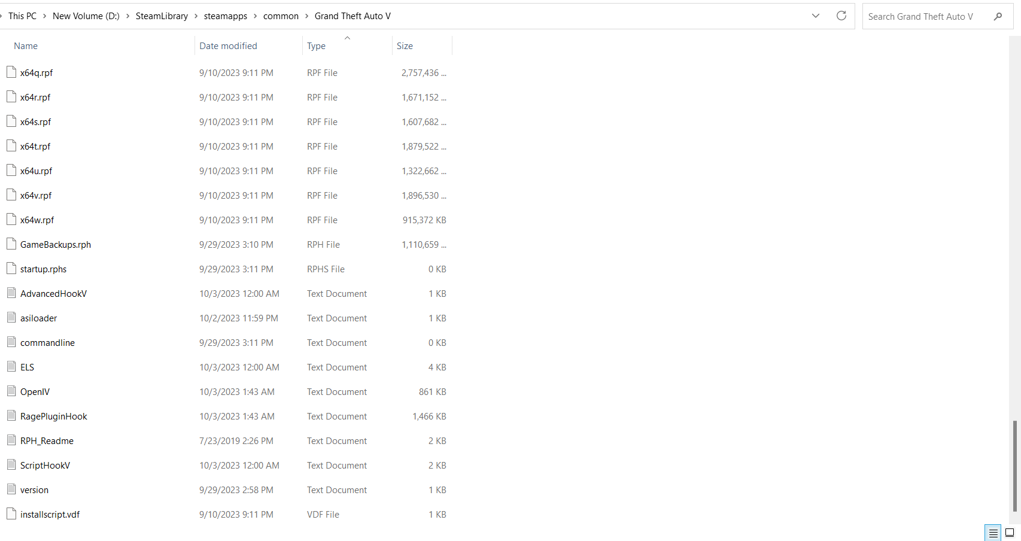Click Grand Theft Auto V breadcrumb
The image size is (1021, 541).
click(353, 16)
